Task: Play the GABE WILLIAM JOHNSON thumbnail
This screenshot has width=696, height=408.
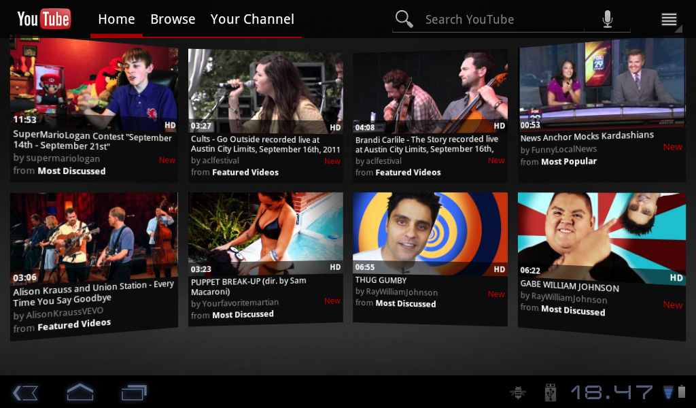Action: pyautogui.click(x=602, y=238)
